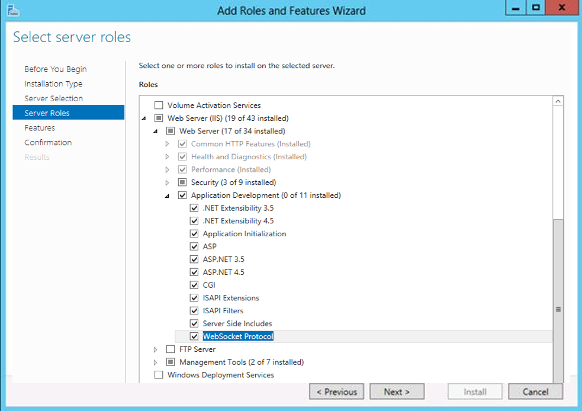Check the FTP Server checkbox

click(171, 349)
